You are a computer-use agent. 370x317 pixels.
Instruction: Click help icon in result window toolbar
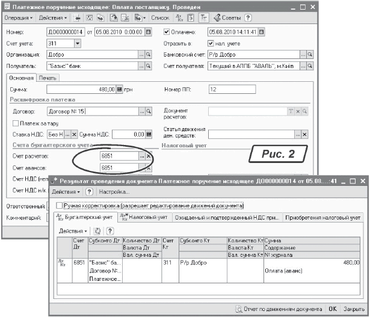click(x=88, y=191)
